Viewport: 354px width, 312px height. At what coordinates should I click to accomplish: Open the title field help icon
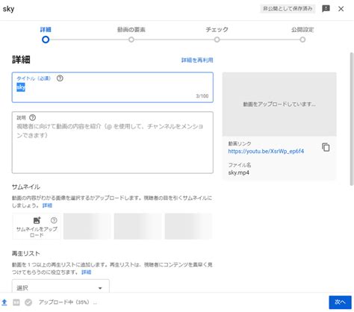click(60, 78)
